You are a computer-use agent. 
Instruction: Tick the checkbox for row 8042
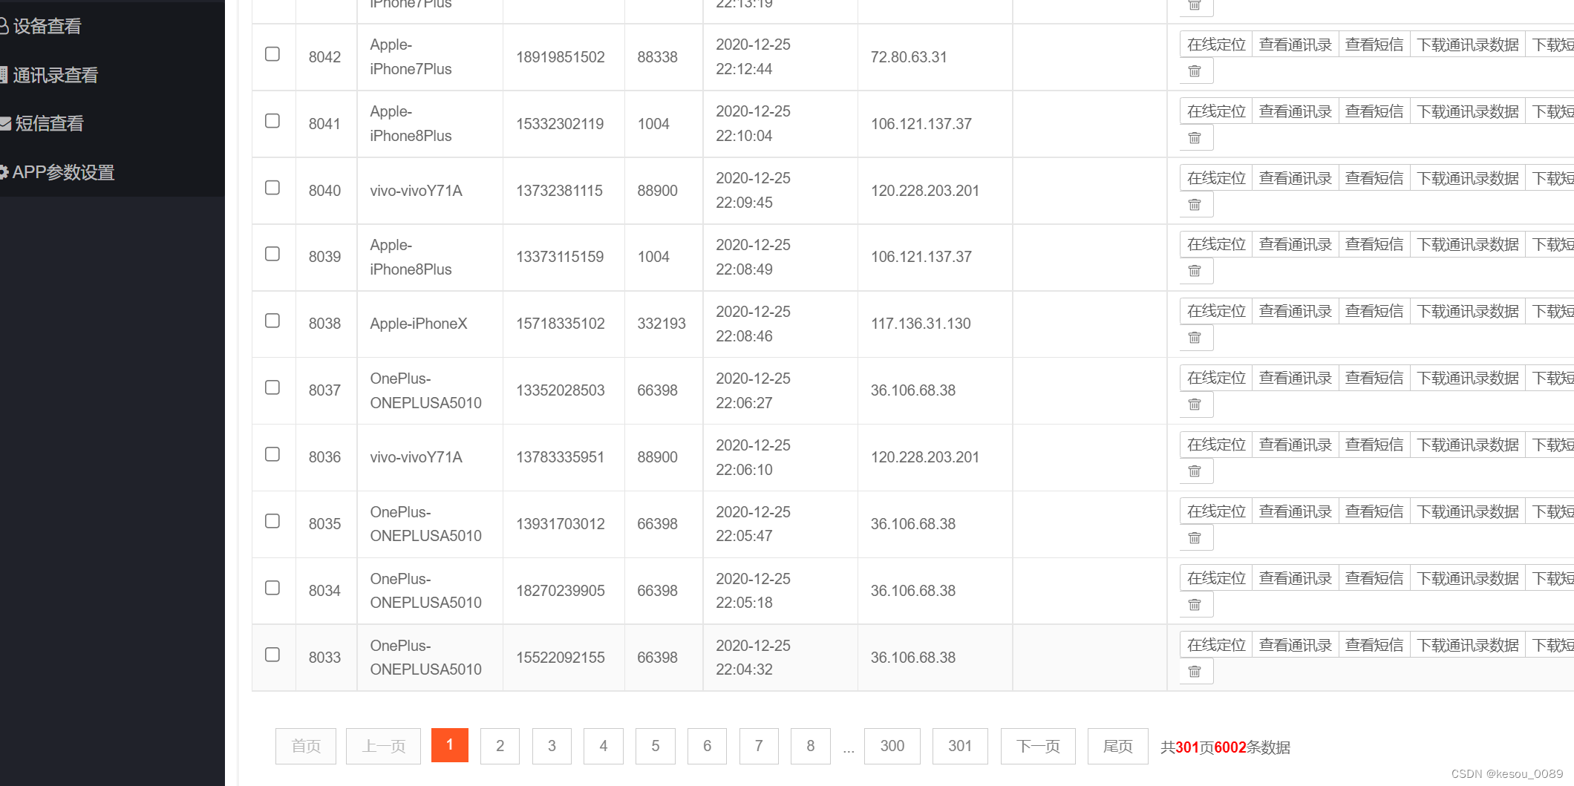pos(272,54)
